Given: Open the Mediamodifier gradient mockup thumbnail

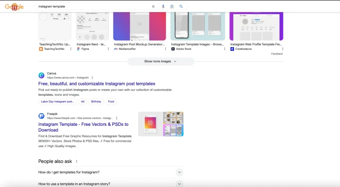Looking at the screenshot, I should [139, 26].
